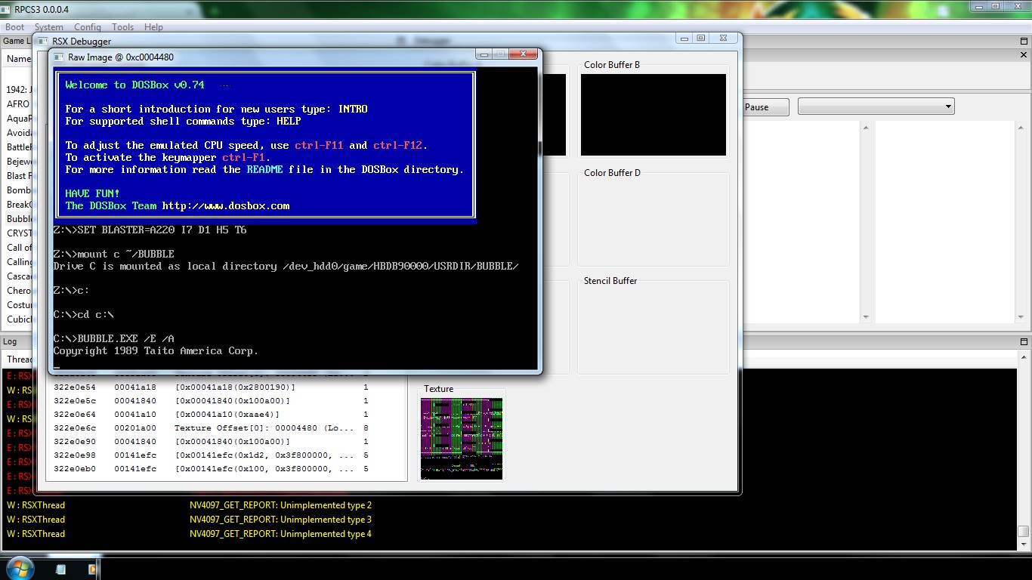This screenshot has width=1032, height=580.
Task: Click the Texture preview thumbnail
Action: pyautogui.click(x=461, y=438)
